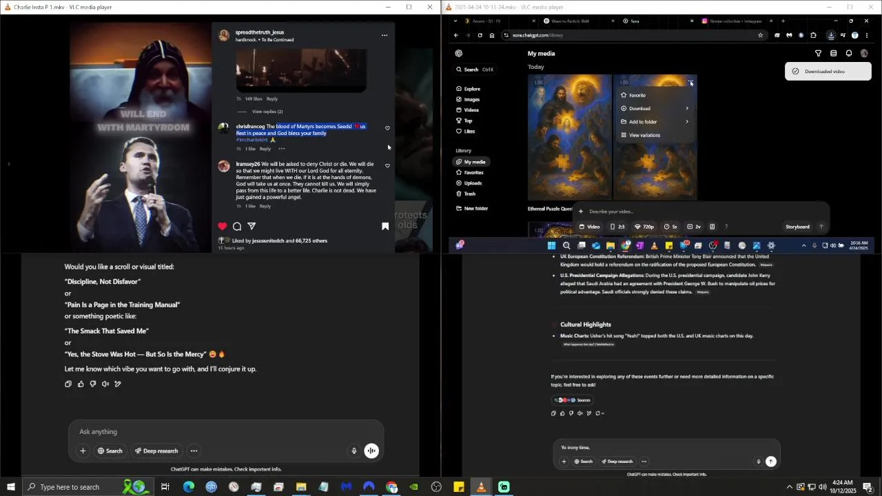Go to Images in the Sora sidebar

click(x=468, y=99)
